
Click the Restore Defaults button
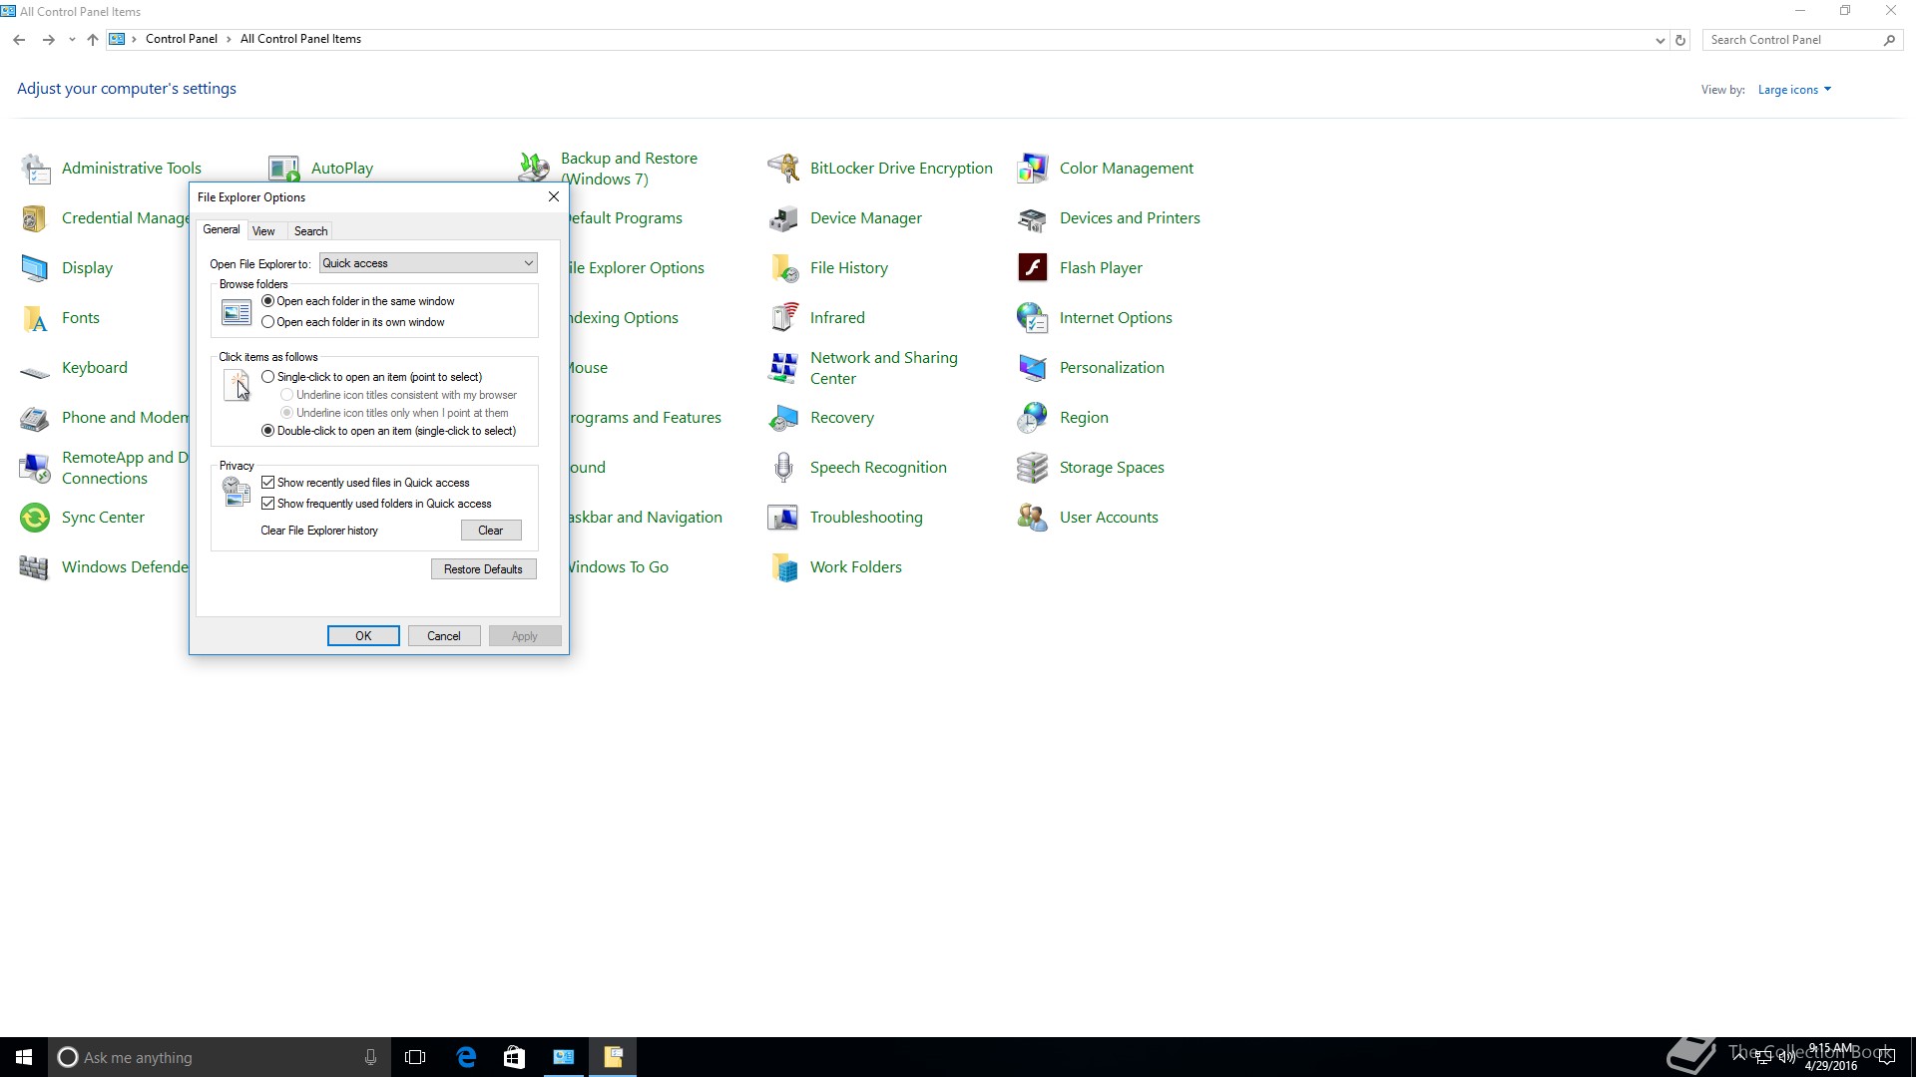tap(483, 569)
